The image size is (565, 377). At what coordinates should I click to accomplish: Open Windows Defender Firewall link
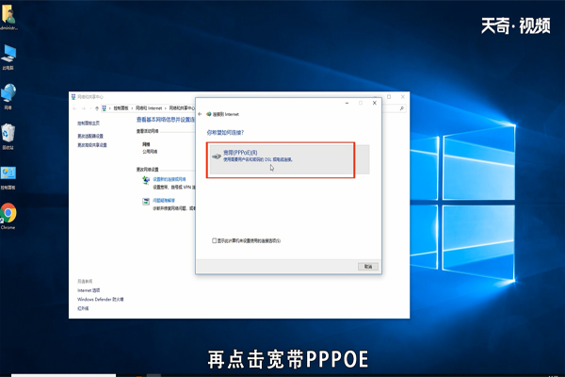(x=100, y=299)
